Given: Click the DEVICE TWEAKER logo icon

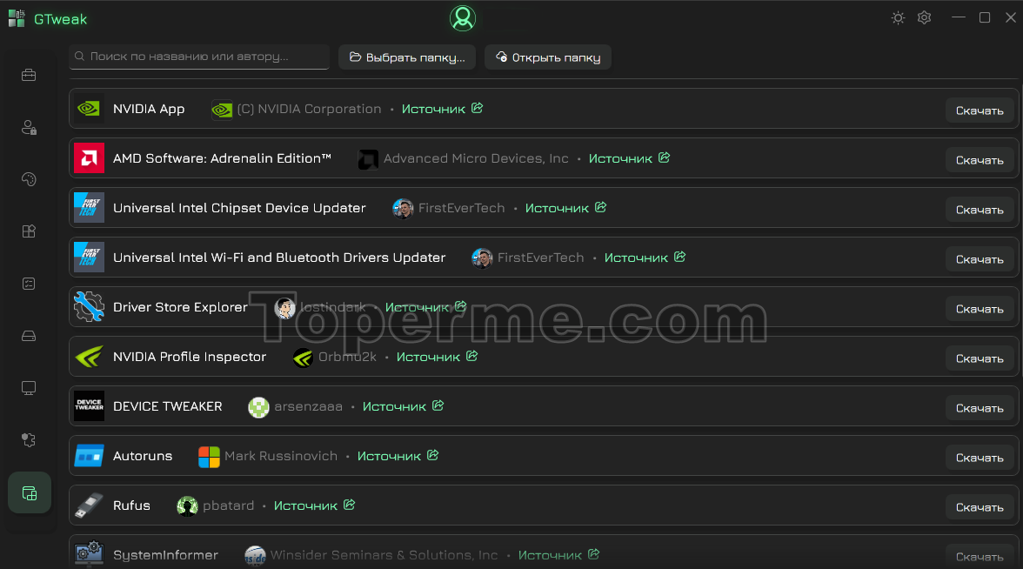Looking at the screenshot, I should [89, 405].
